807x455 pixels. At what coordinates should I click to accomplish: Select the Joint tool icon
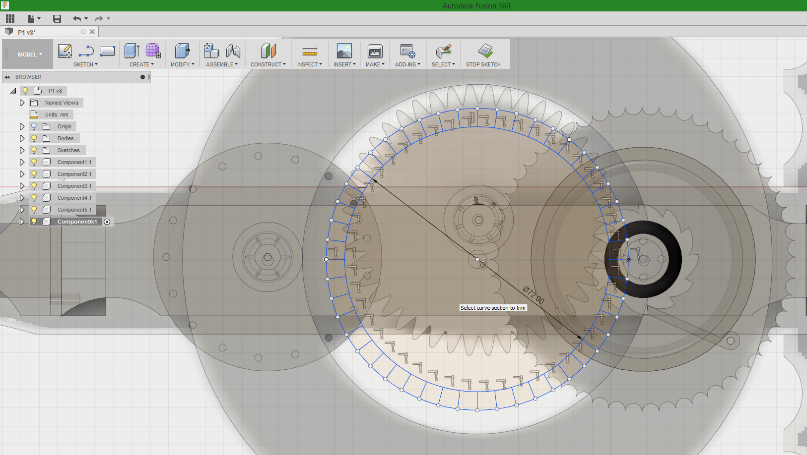click(x=233, y=51)
